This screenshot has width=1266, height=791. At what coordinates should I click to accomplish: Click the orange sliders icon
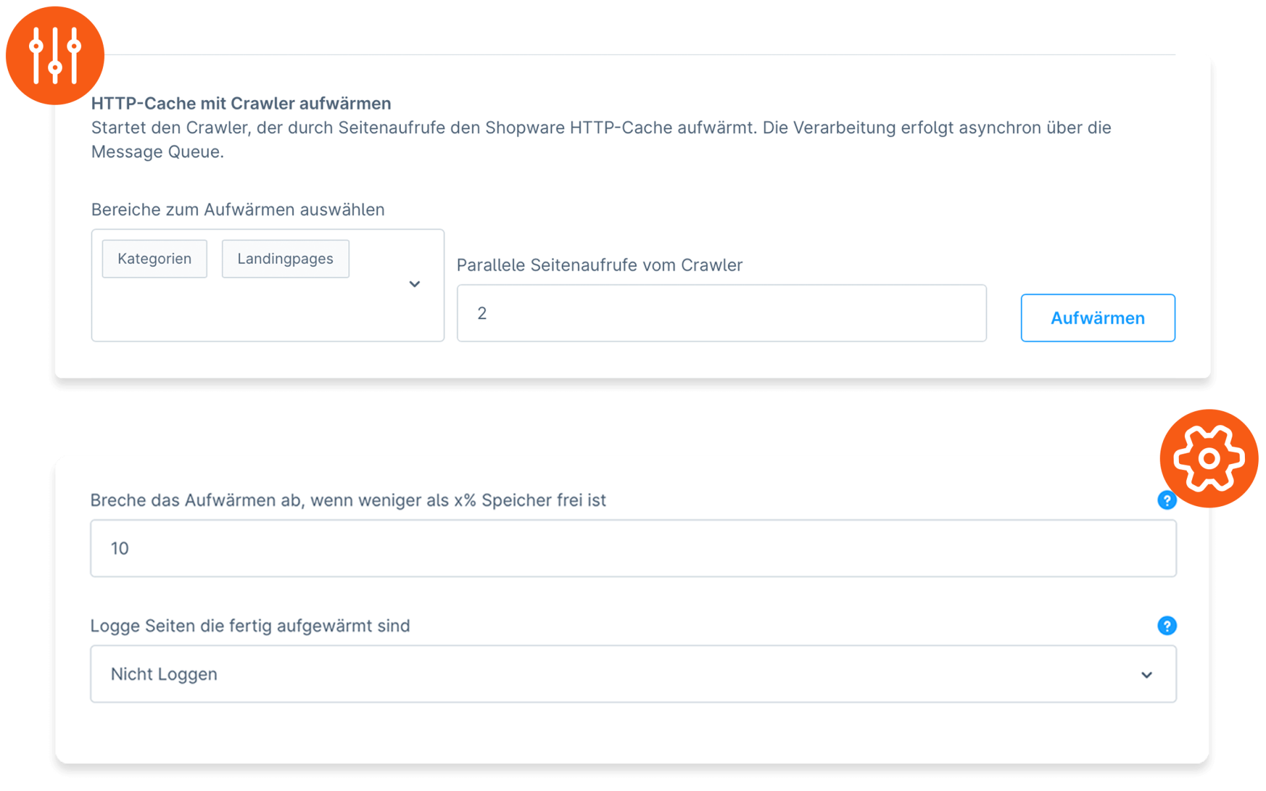coord(55,55)
